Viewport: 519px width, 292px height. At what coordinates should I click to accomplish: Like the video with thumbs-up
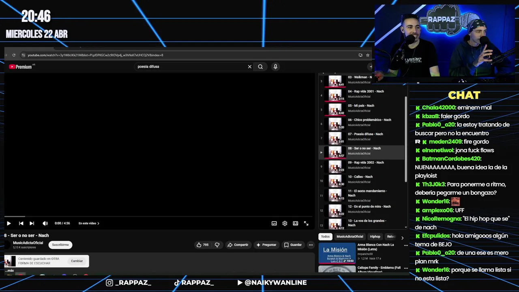[x=202, y=245]
